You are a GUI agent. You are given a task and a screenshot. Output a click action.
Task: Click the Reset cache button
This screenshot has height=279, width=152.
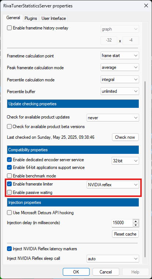[x=125, y=234]
